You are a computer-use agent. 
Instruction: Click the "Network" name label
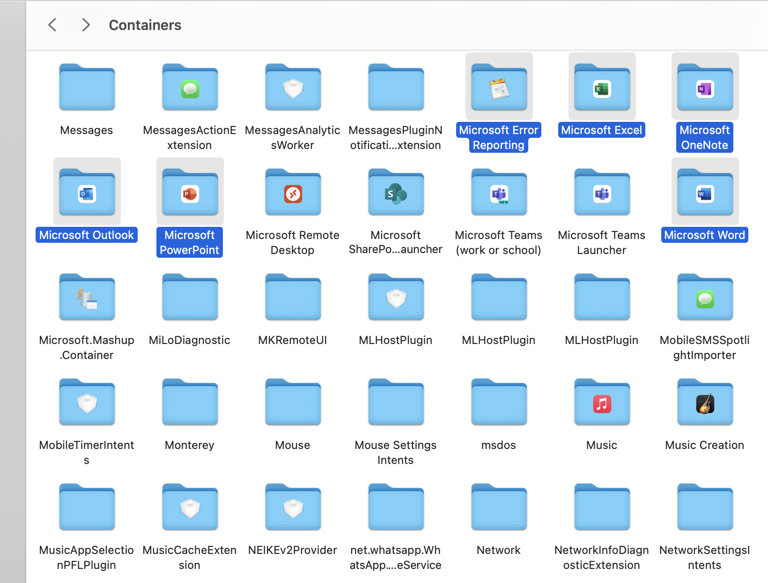click(x=499, y=550)
